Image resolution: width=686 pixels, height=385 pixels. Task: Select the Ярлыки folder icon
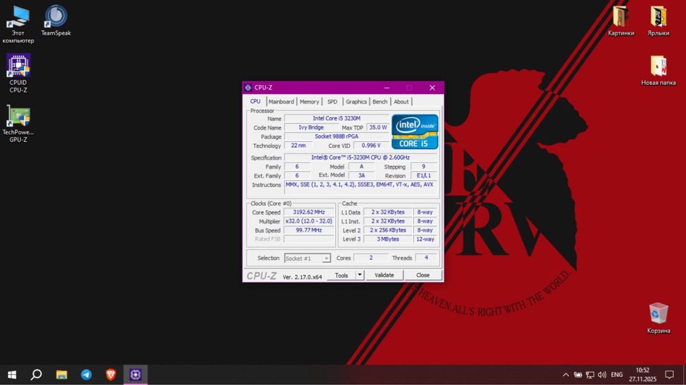tap(659, 21)
